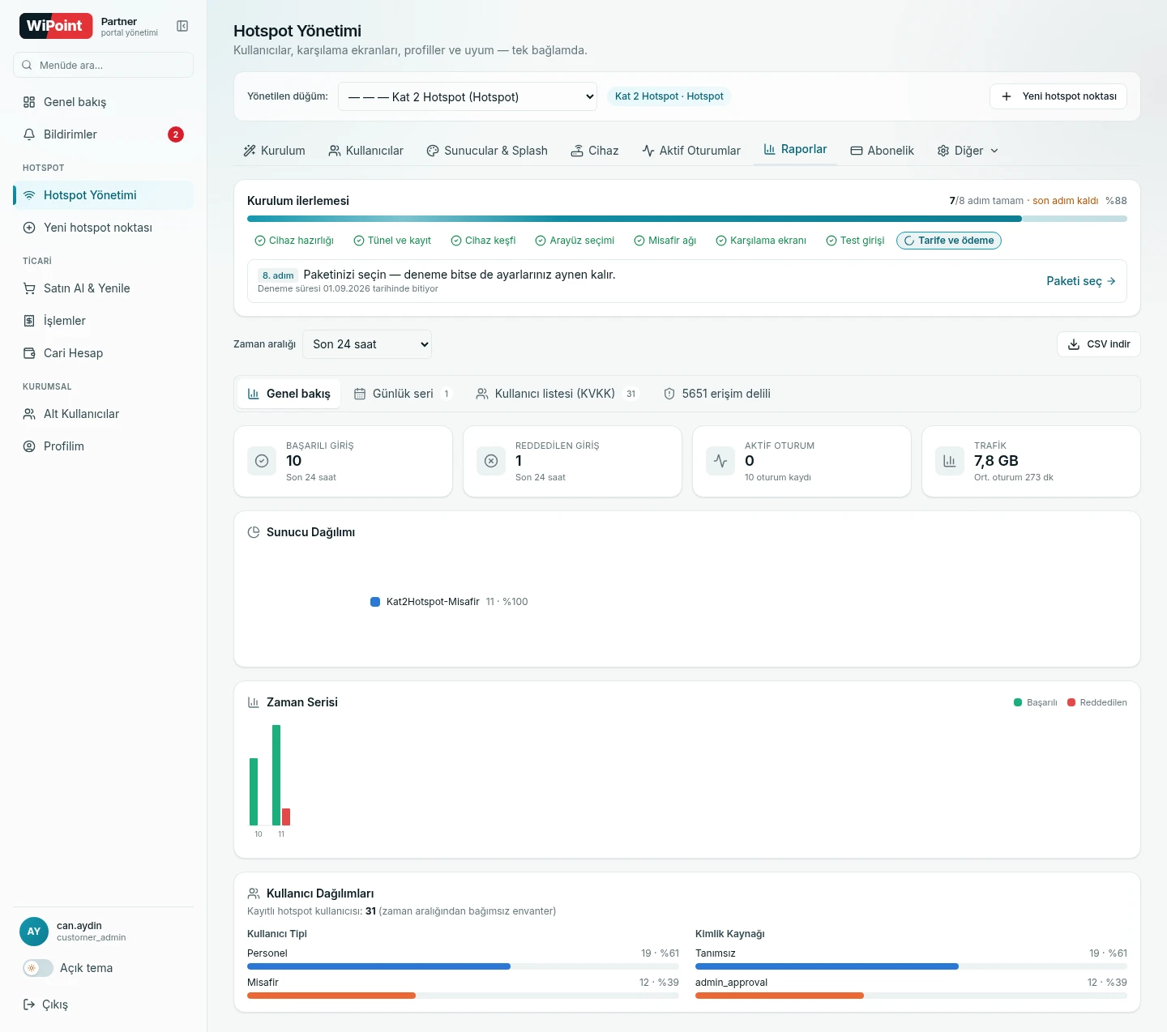Toggle Reddedilen series in chart legend
The width and height of the screenshot is (1167, 1032).
(1097, 702)
